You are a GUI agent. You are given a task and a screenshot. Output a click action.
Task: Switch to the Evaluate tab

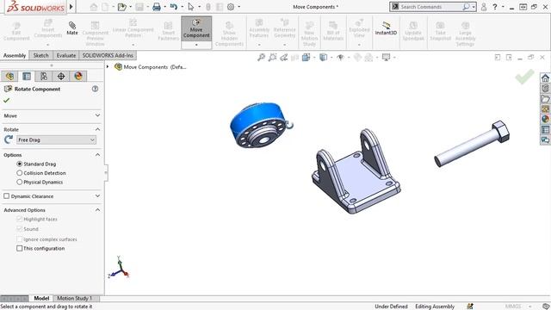[66, 55]
